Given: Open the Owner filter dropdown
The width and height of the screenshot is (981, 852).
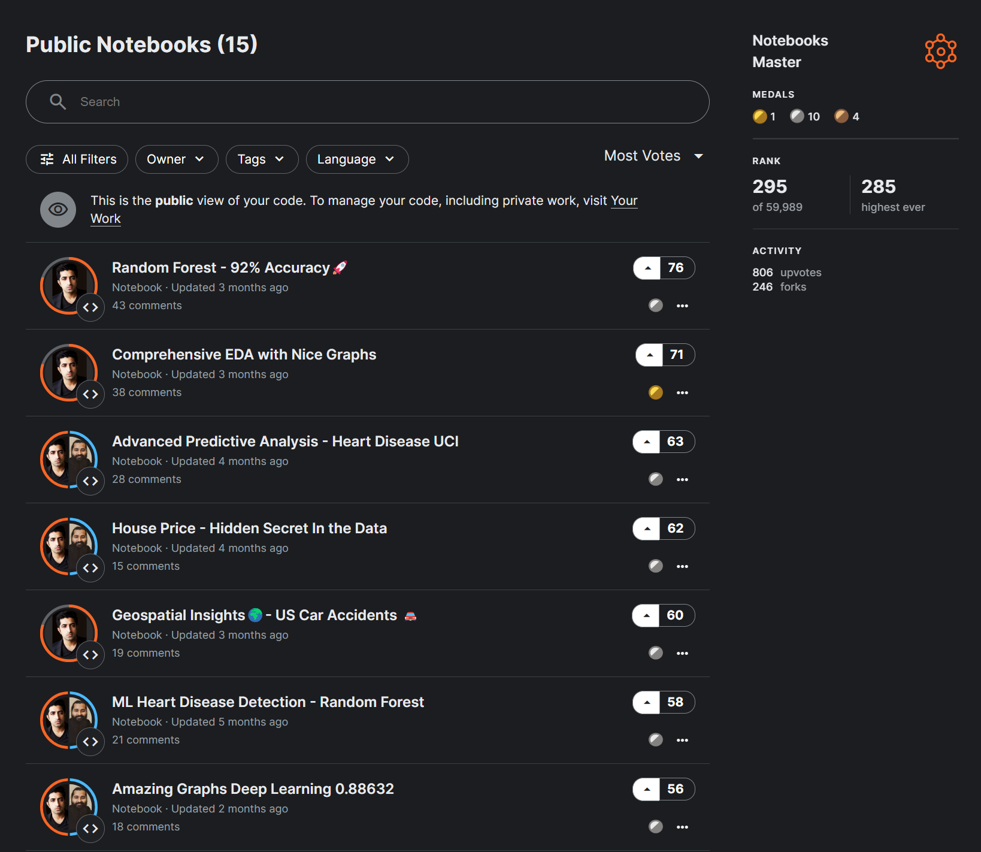Looking at the screenshot, I should pyautogui.click(x=176, y=159).
